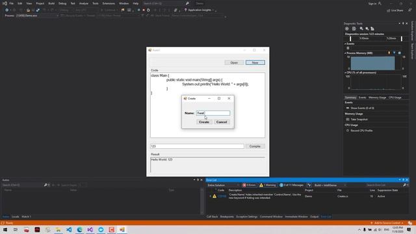Open the Build + IntelliSense dropdown

(x=330, y=185)
